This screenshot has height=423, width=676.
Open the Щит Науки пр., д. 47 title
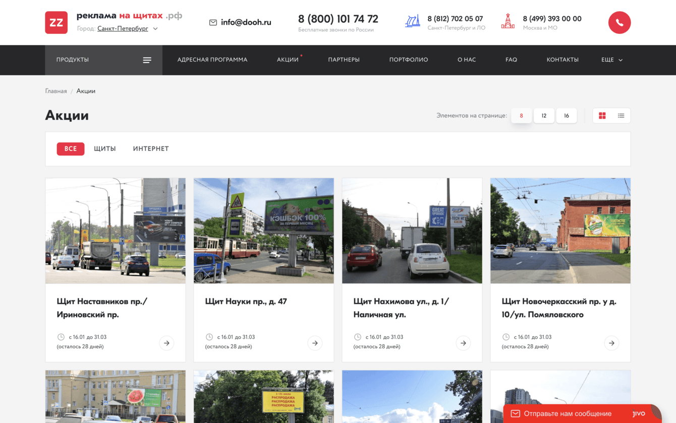(246, 301)
